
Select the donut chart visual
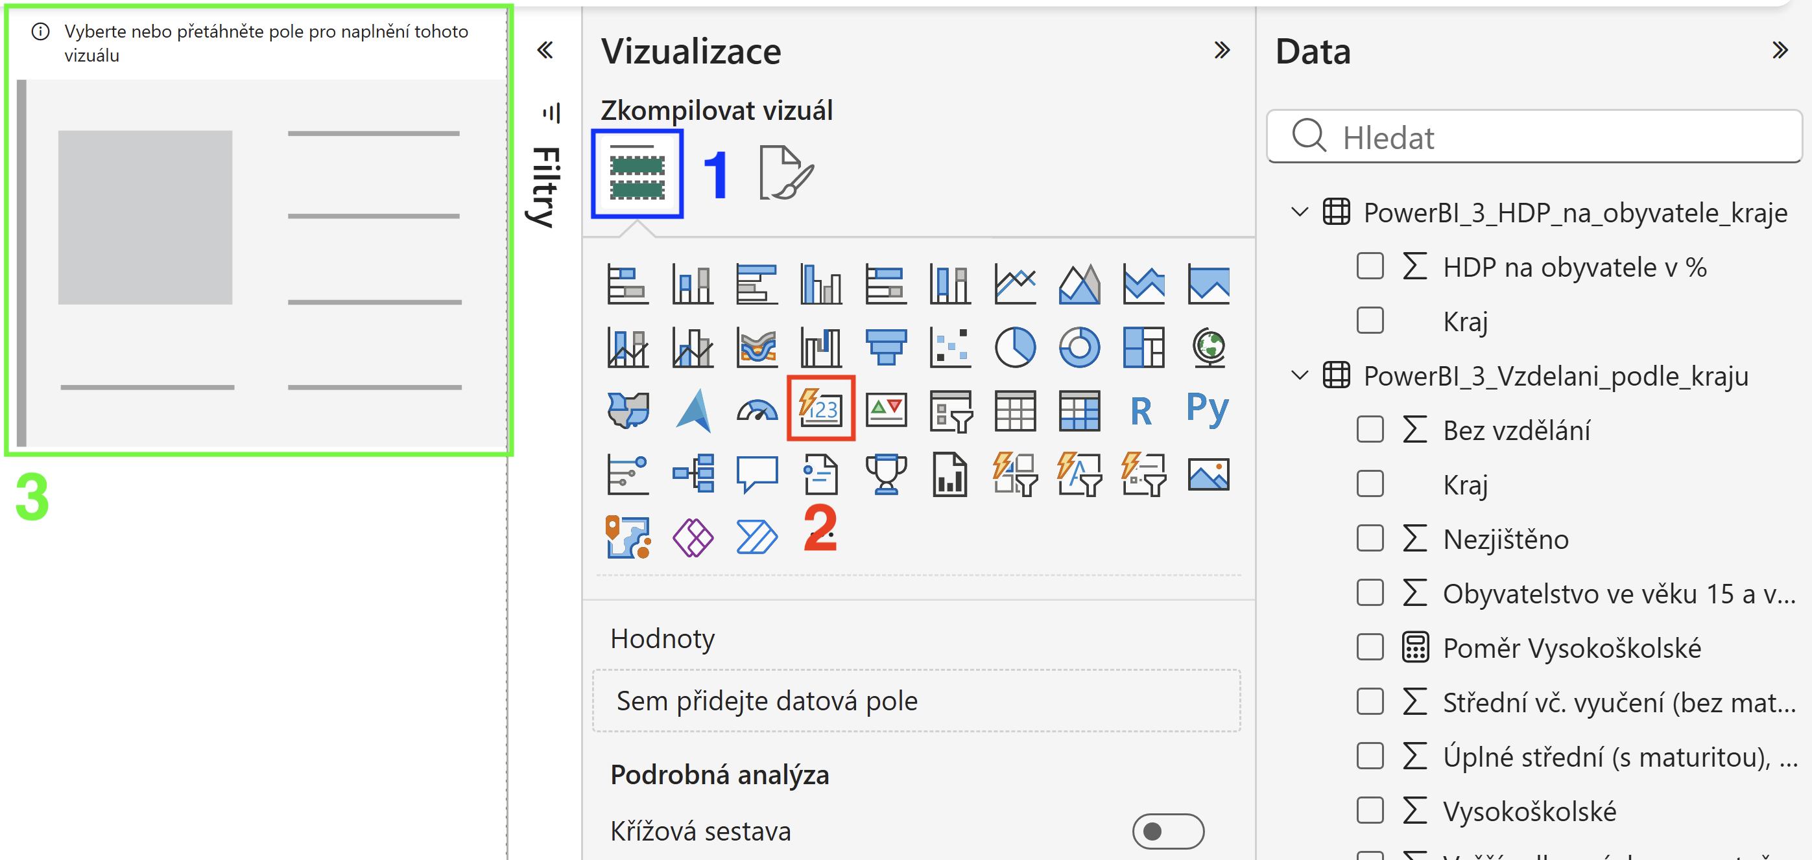click(x=1080, y=347)
